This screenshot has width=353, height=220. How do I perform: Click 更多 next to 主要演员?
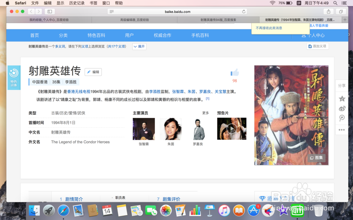pos(205,113)
